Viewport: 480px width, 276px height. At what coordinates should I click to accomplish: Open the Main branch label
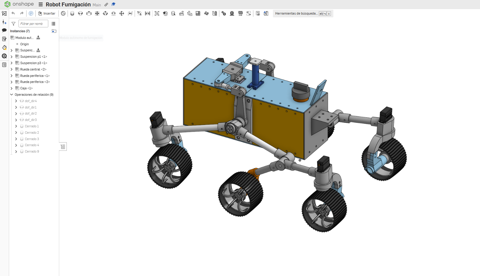pyautogui.click(x=97, y=5)
